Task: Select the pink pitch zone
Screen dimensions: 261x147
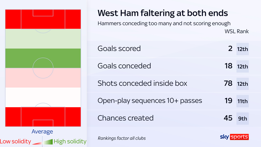Action: point(20,78)
